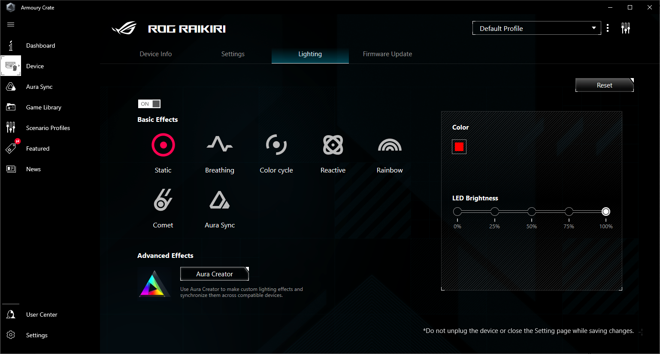Choose the Breathing effect icon
The image size is (660, 354).
pos(220,145)
